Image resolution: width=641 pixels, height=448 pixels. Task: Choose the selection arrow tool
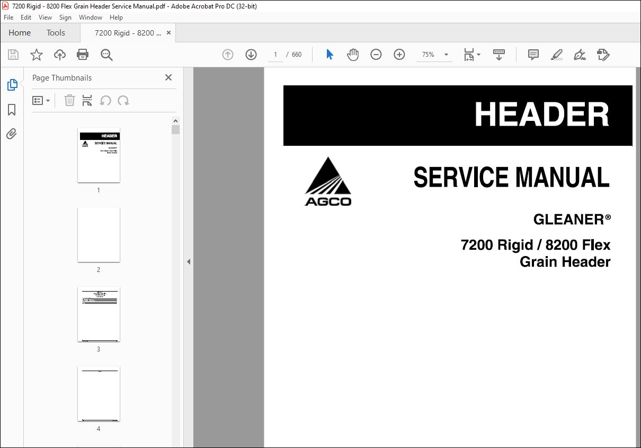tap(330, 55)
